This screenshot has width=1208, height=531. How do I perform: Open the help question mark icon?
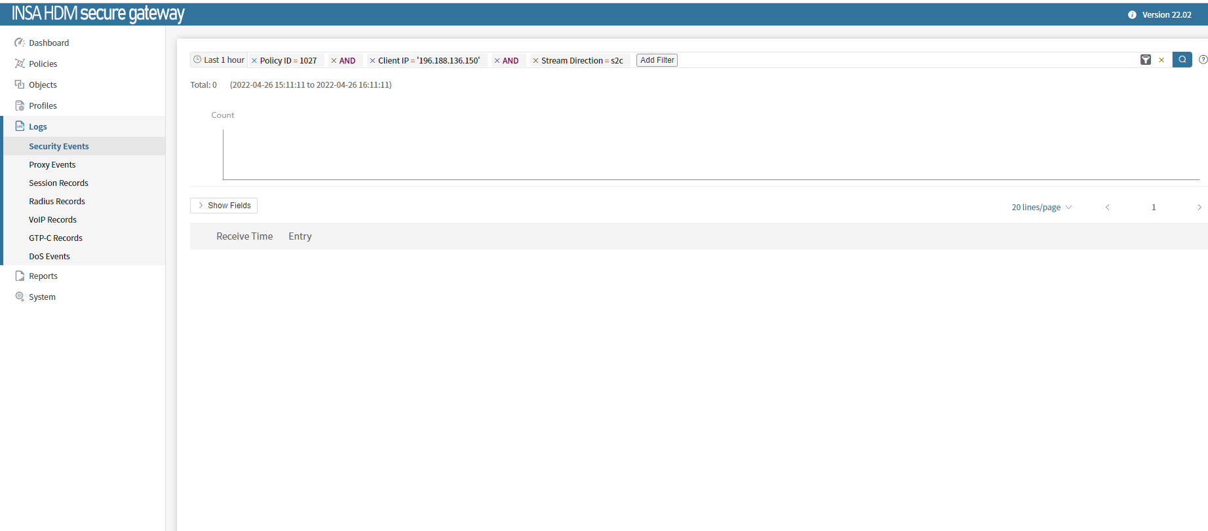(1203, 60)
